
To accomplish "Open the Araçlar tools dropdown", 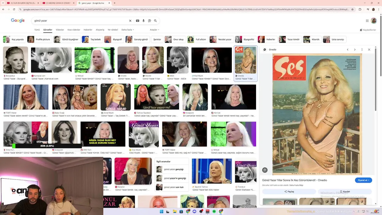I will [154, 30].
